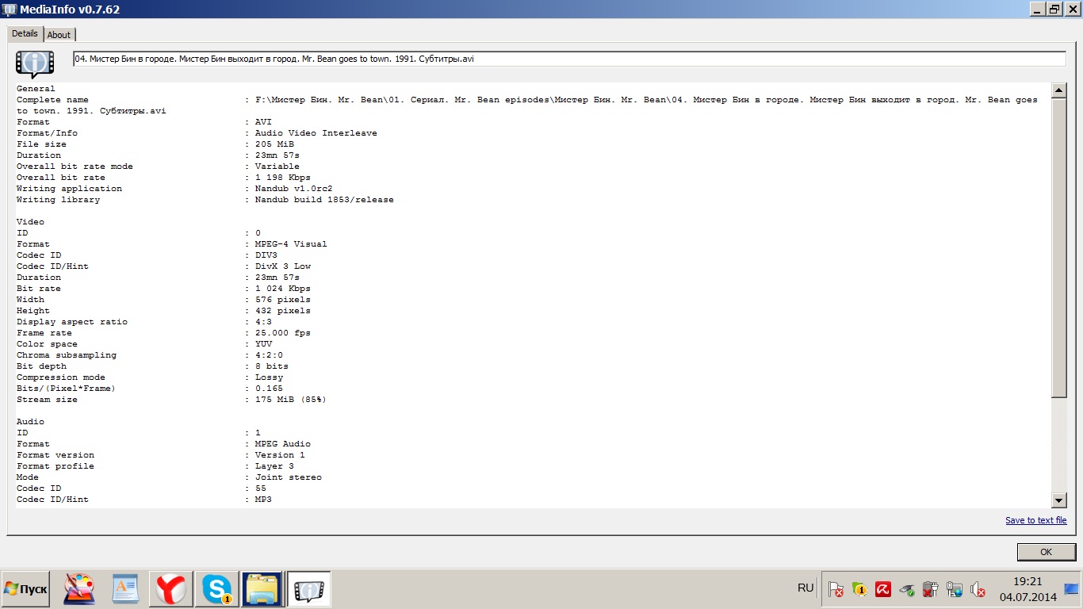Viewport: 1083px width, 609px height.
Task: Click the MediaInfo film-strip logo icon
Action: pos(35,63)
